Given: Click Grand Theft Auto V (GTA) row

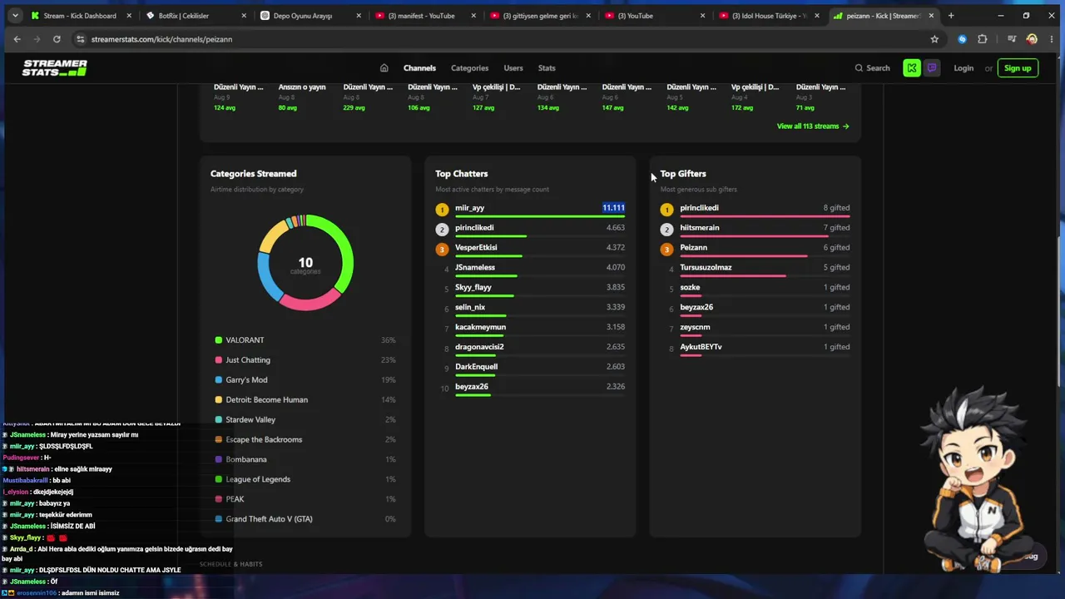Looking at the screenshot, I should click(x=305, y=519).
